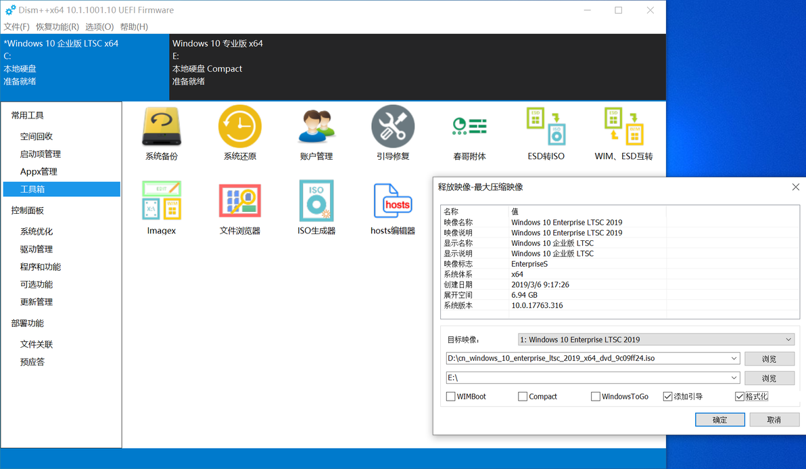This screenshot has width=806, height=469.
Task: Tick the Compact checkbox
Action: (523, 397)
